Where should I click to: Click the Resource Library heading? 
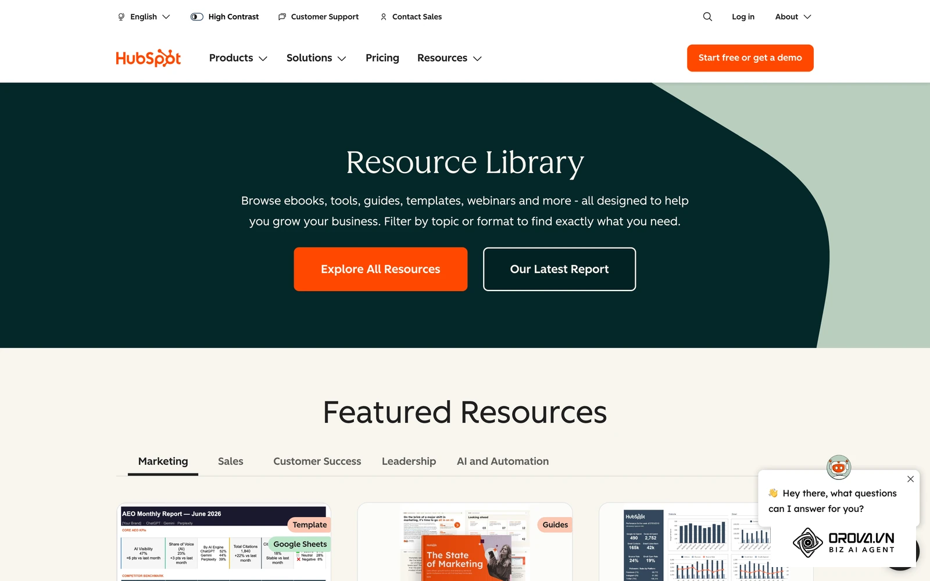[465, 163]
